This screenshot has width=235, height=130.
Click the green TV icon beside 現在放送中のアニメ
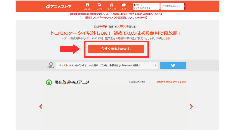(x=49, y=82)
